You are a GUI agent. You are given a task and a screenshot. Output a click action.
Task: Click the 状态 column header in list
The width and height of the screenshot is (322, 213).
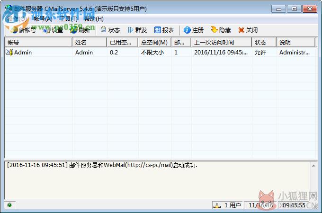point(264,42)
